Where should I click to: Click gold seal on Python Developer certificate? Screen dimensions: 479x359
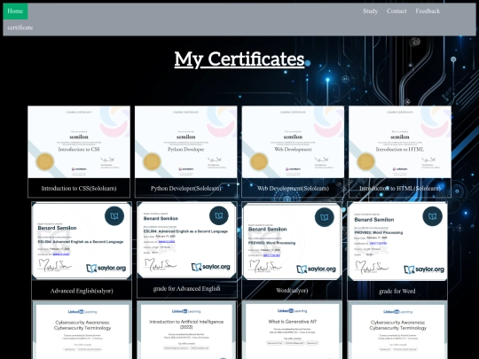pos(152,162)
